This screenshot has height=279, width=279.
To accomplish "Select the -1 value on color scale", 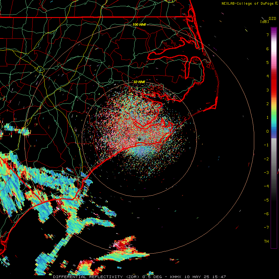I will 266,145.
